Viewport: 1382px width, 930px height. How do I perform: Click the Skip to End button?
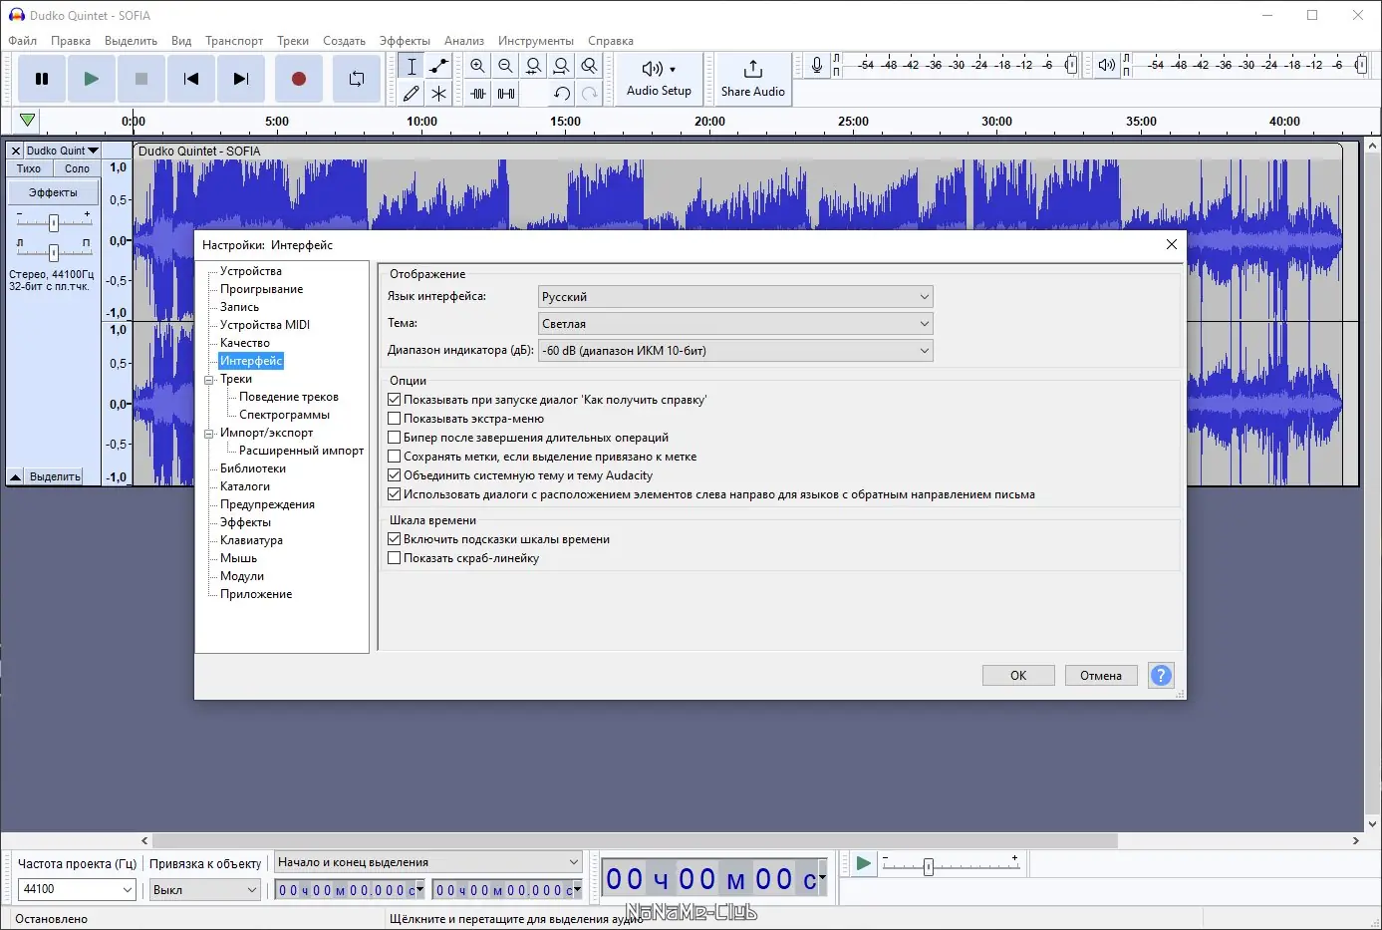tap(240, 79)
